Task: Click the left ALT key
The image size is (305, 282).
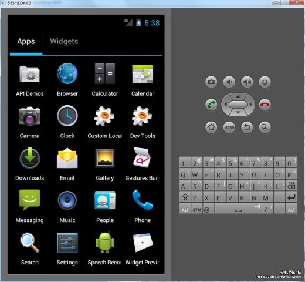Action: [185, 209]
